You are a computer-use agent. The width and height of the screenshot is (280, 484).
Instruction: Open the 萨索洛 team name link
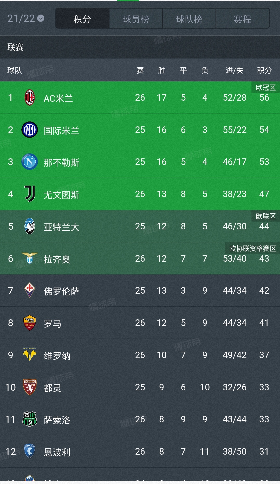click(x=57, y=420)
